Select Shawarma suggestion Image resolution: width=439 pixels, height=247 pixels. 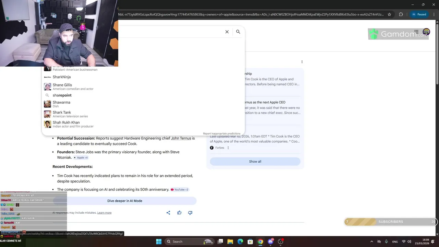pyautogui.click(x=143, y=104)
